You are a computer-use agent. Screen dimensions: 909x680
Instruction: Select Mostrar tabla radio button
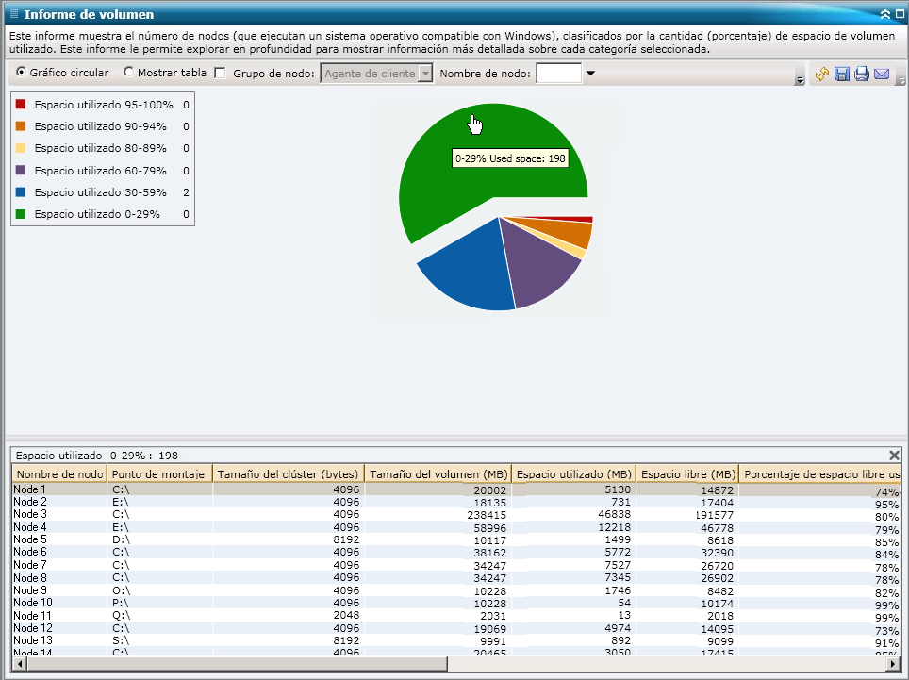(129, 73)
